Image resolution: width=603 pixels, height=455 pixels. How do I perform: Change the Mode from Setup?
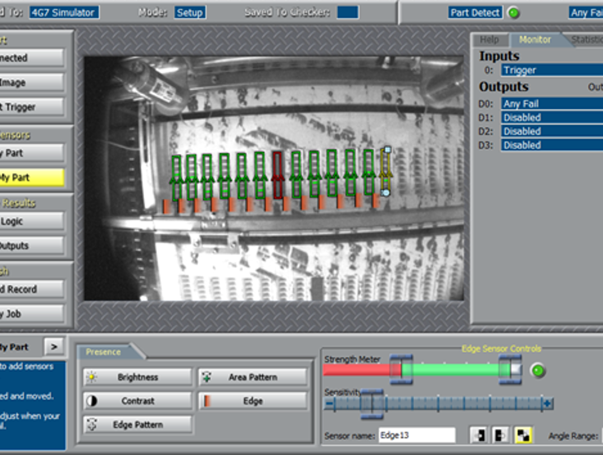click(x=190, y=11)
